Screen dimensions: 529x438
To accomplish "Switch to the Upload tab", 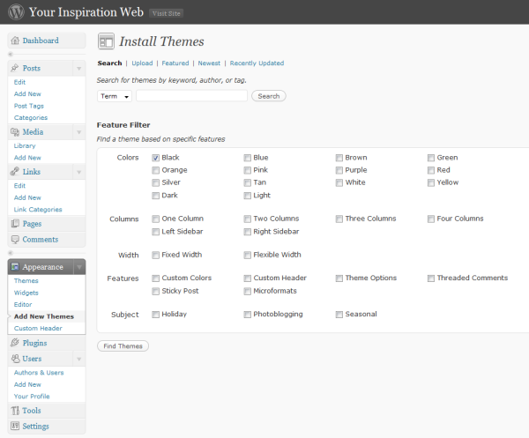I will point(142,63).
